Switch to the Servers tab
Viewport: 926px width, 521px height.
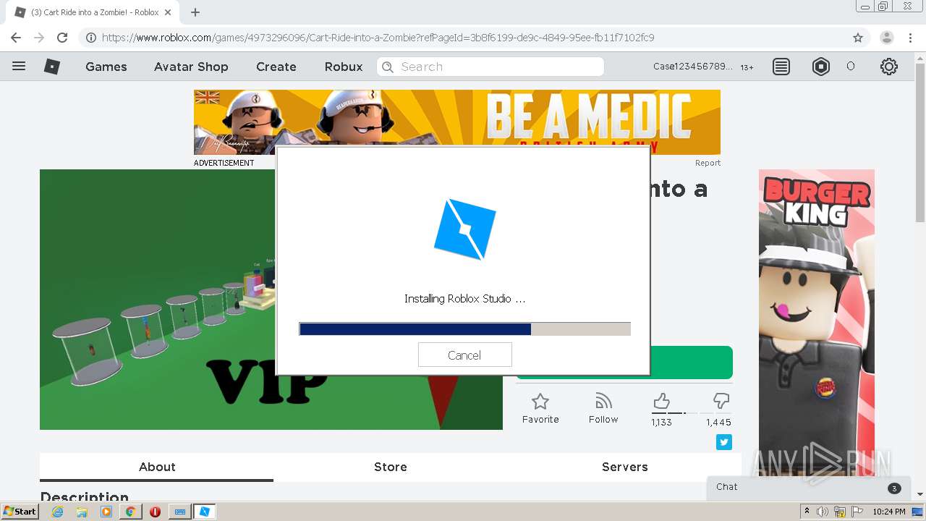(624, 467)
